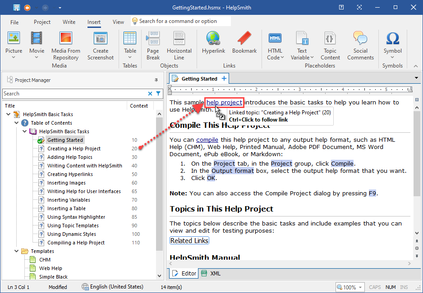Image resolution: width=423 pixels, height=293 pixels.
Task: Select the Insert ribbon tab
Action: 94,22
